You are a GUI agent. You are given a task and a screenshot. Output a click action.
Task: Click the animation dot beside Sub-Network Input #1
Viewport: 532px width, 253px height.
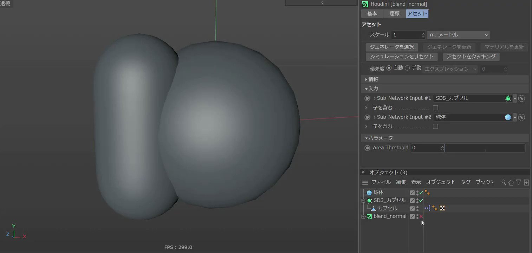tap(367, 98)
